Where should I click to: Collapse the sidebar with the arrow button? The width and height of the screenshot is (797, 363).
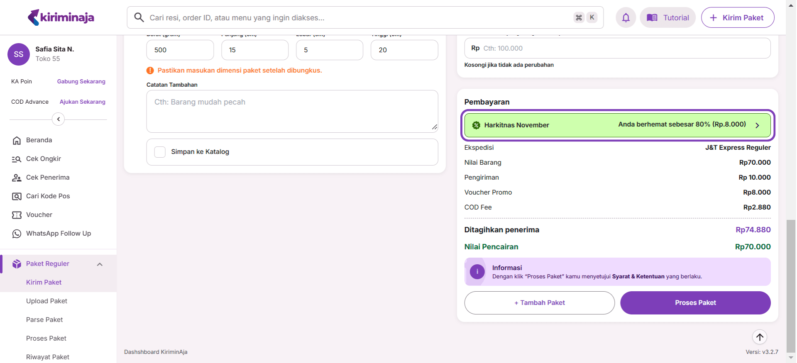coord(58,119)
